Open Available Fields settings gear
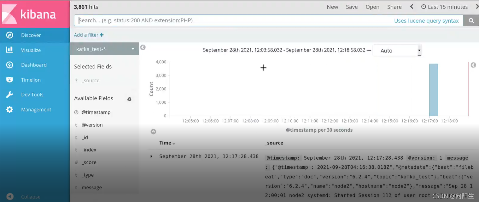The image size is (479, 202). tap(129, 99)
